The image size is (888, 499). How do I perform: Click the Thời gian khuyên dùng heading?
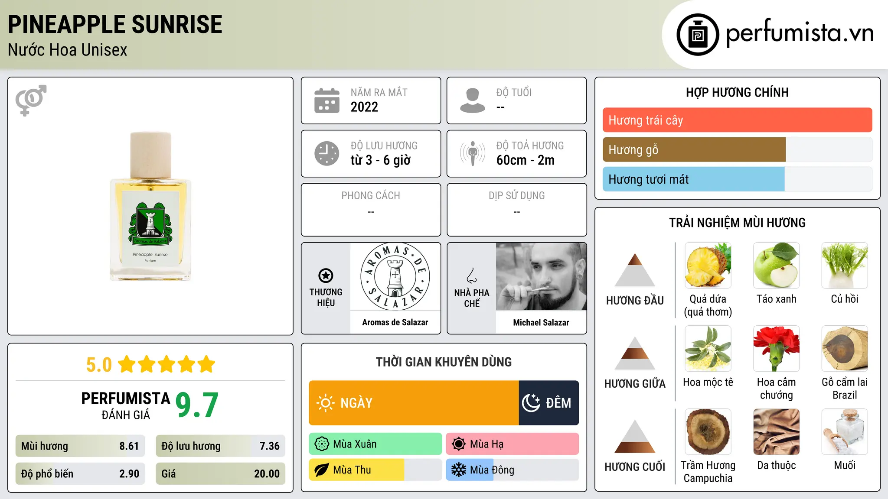pyautogui.click(x=444, y=362)
